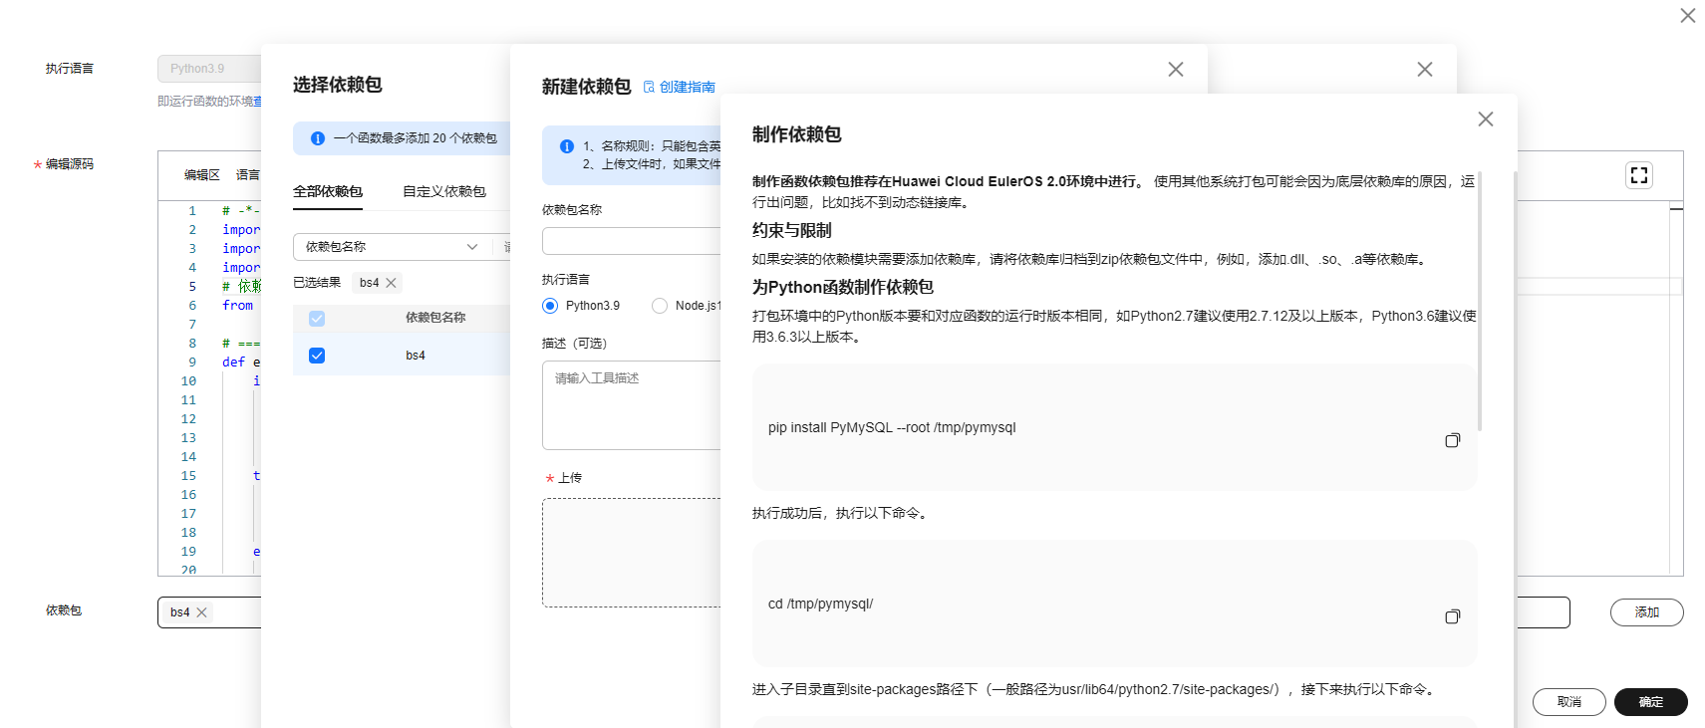1705x728 pixels.
Task: Open the Python3.9 execution language dropdown
Action: coord(209,69)
